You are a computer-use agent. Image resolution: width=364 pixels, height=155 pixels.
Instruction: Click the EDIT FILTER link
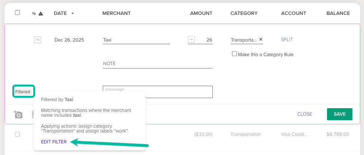(54, 142)
